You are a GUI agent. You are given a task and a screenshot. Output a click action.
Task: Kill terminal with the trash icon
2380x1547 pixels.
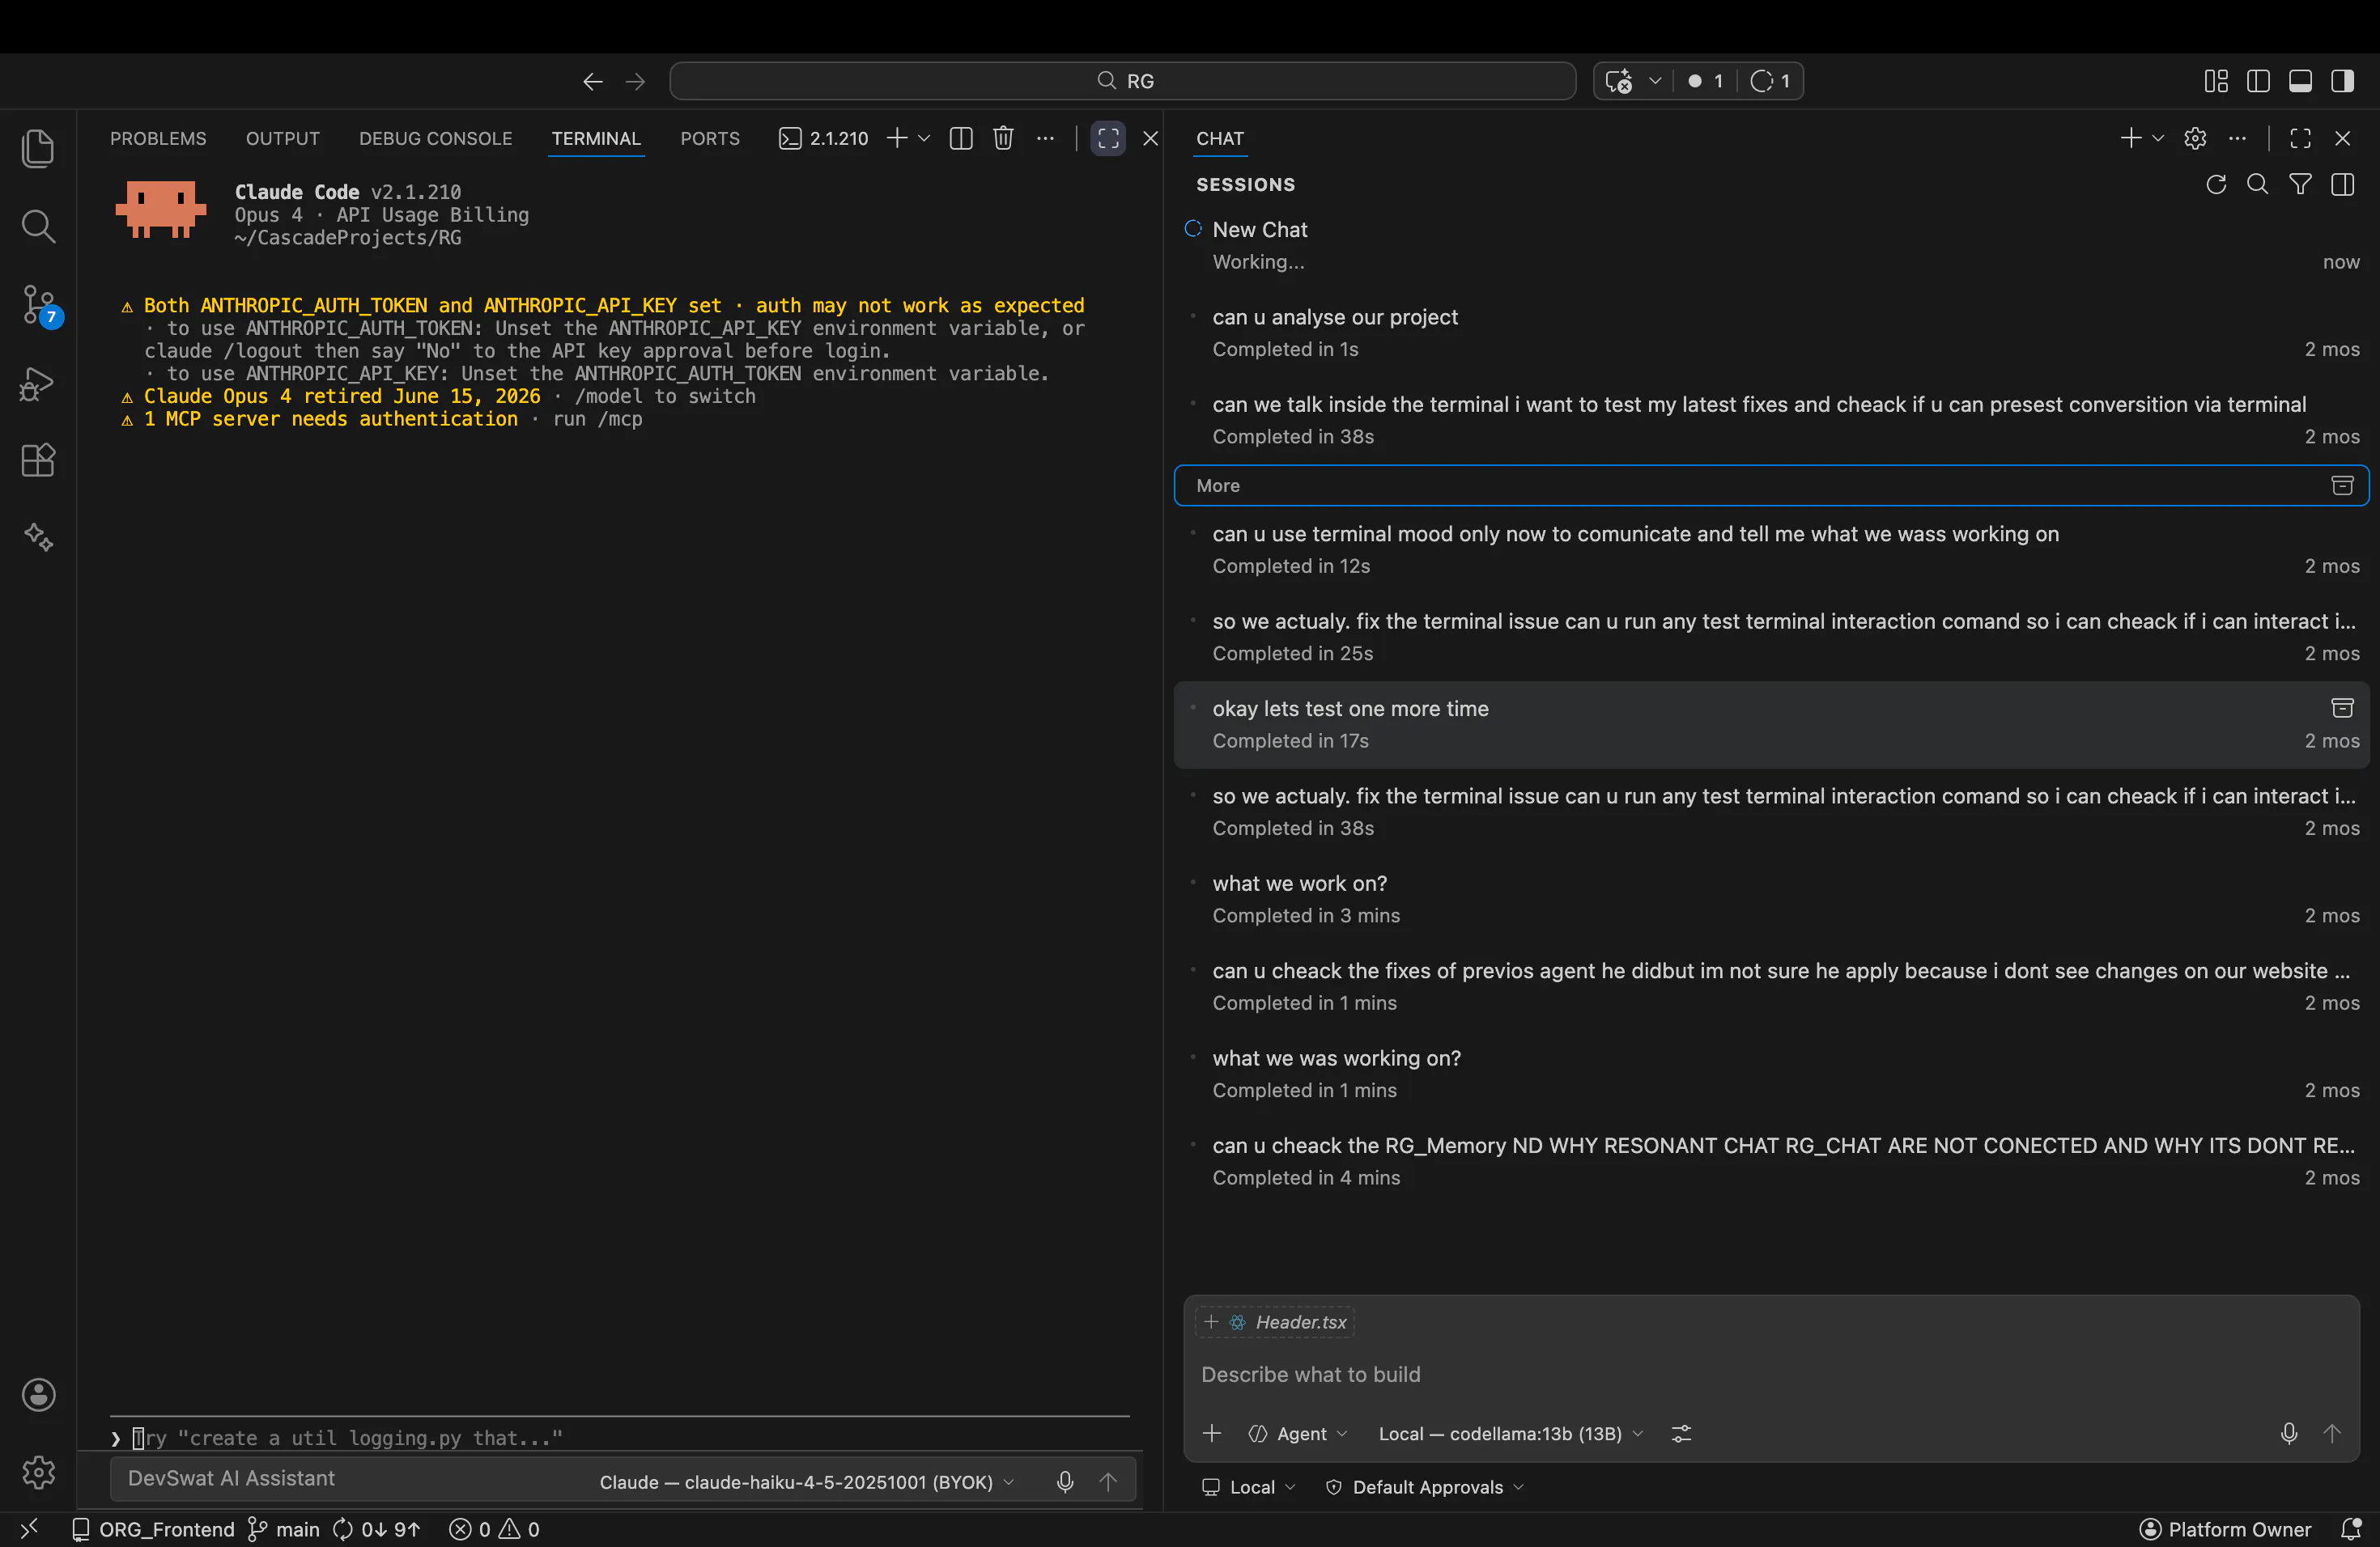[1003, 138]
